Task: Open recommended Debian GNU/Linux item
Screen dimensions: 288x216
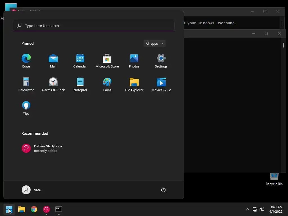Action: 42,148
